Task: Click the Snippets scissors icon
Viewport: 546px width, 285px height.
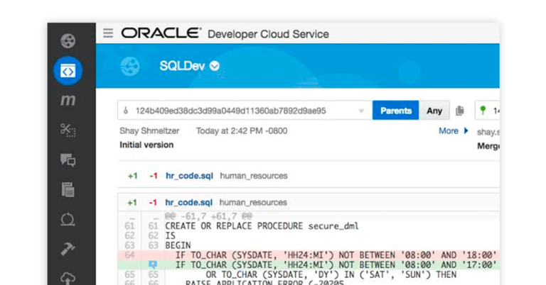Action: 68,130
